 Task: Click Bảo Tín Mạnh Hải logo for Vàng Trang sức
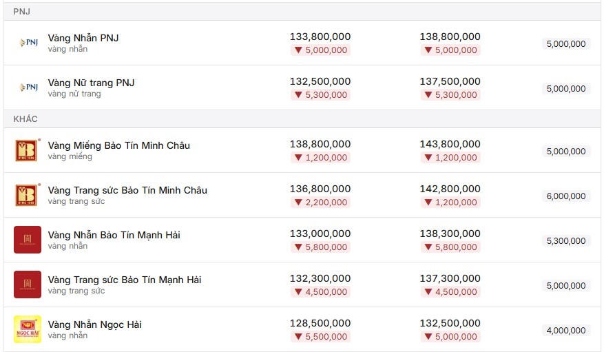(28, 284)
